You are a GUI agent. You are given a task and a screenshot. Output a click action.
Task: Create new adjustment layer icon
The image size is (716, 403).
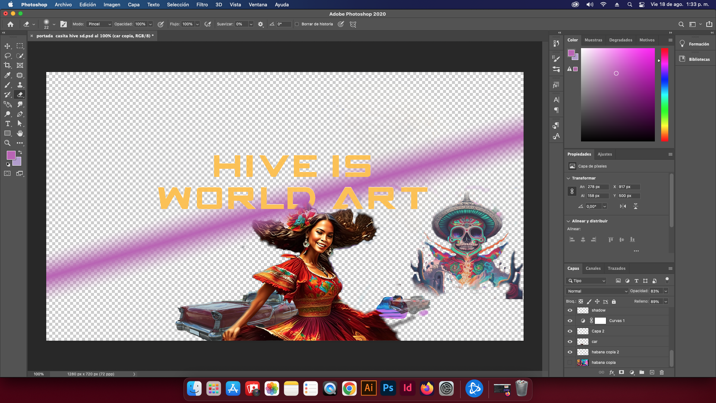point(632,372)
